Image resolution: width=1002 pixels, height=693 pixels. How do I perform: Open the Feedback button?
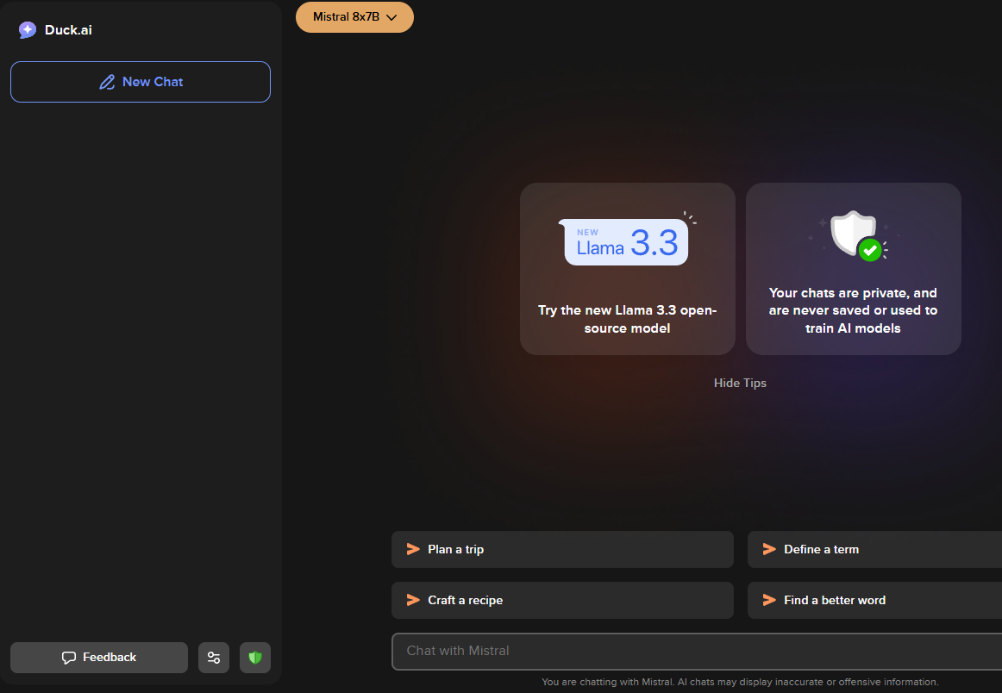click(x=99, y=658)
